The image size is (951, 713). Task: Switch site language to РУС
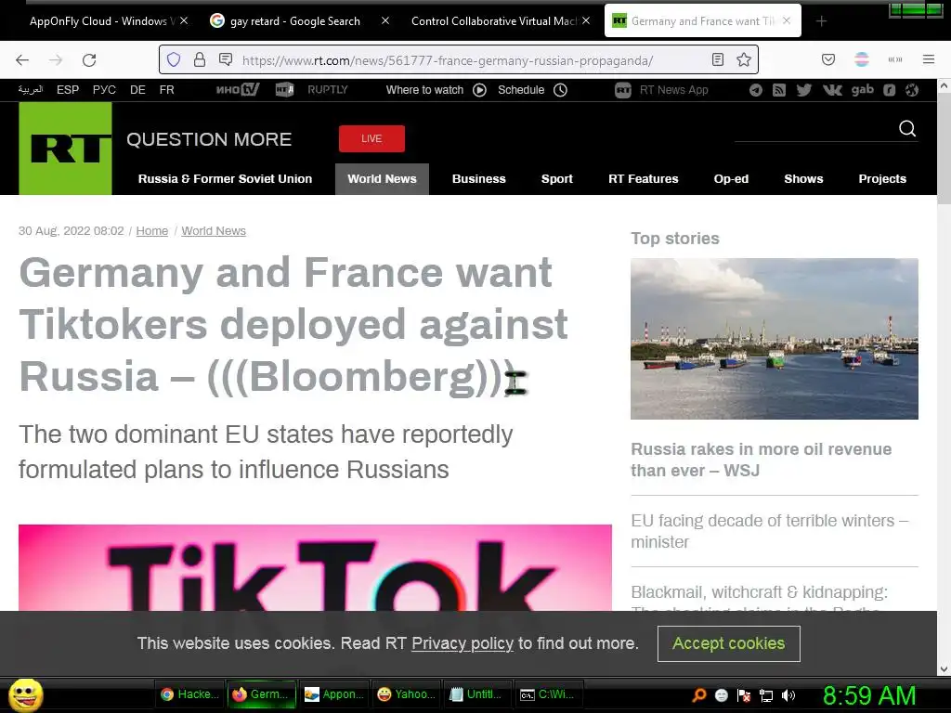point(104,90)
